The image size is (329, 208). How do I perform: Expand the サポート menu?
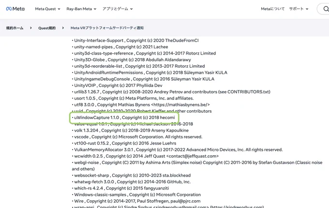299,9
